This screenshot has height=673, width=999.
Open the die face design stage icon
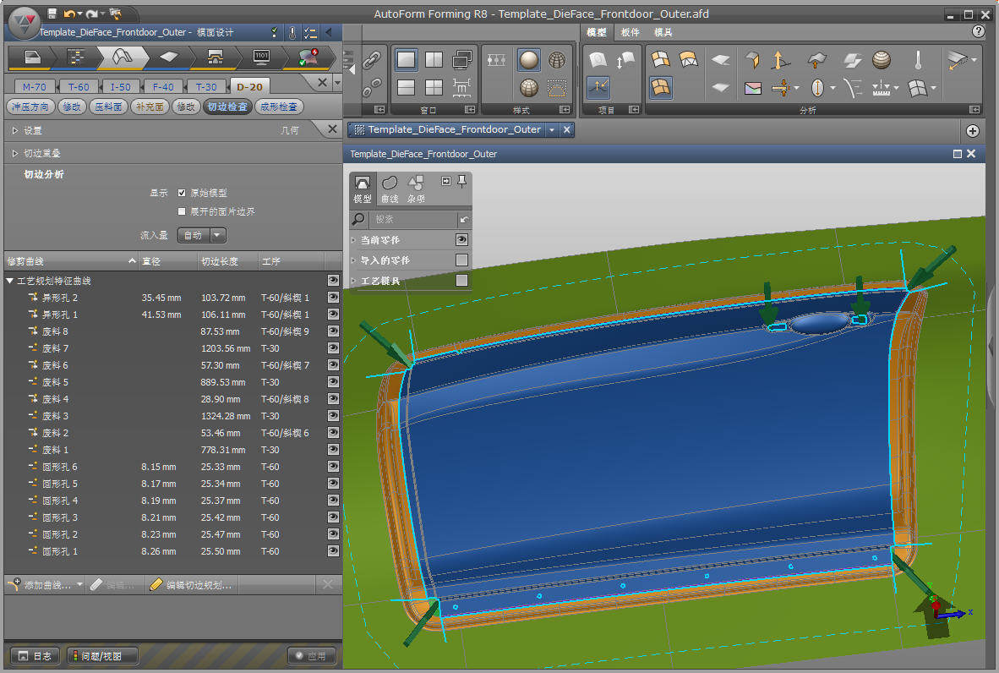123,57
